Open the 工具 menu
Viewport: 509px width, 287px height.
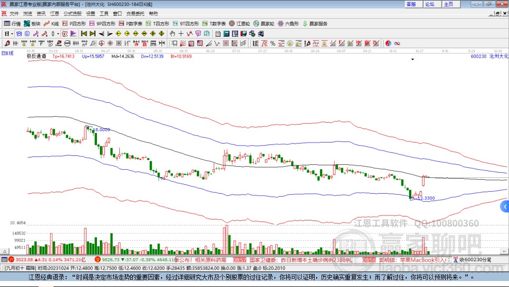pos(104,13)
